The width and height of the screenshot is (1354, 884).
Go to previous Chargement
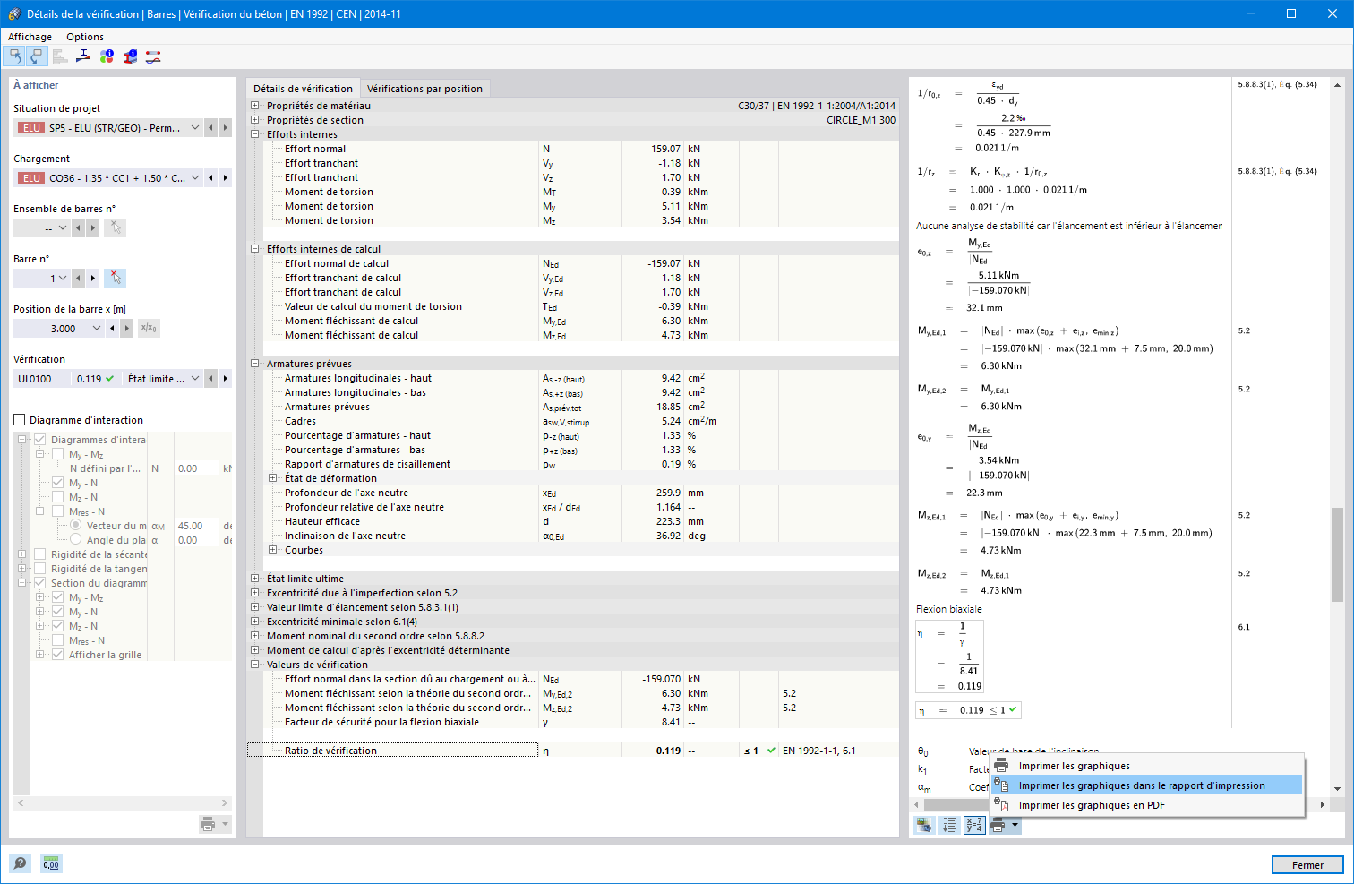[x=211, y=178]
